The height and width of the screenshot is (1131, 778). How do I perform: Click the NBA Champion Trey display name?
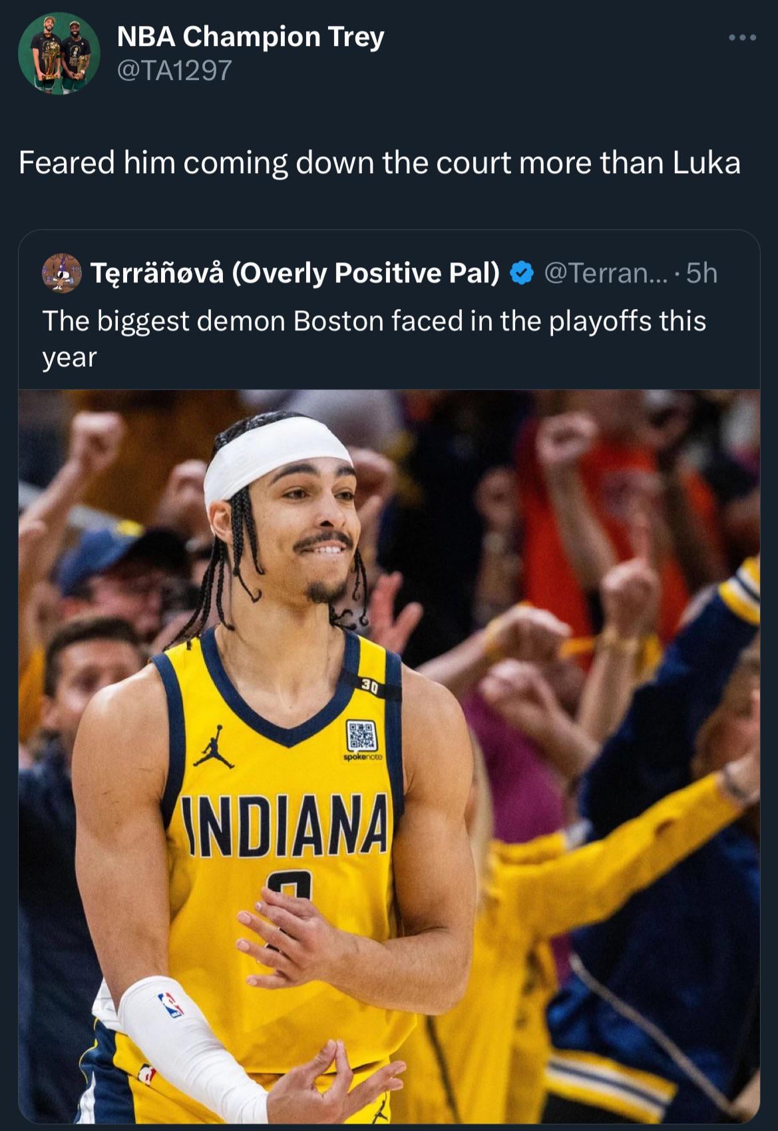tap(250, 37)
